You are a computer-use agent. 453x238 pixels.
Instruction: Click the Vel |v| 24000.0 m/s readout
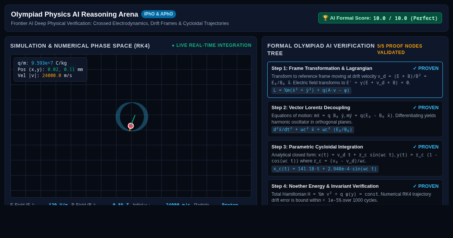point(45,76)
